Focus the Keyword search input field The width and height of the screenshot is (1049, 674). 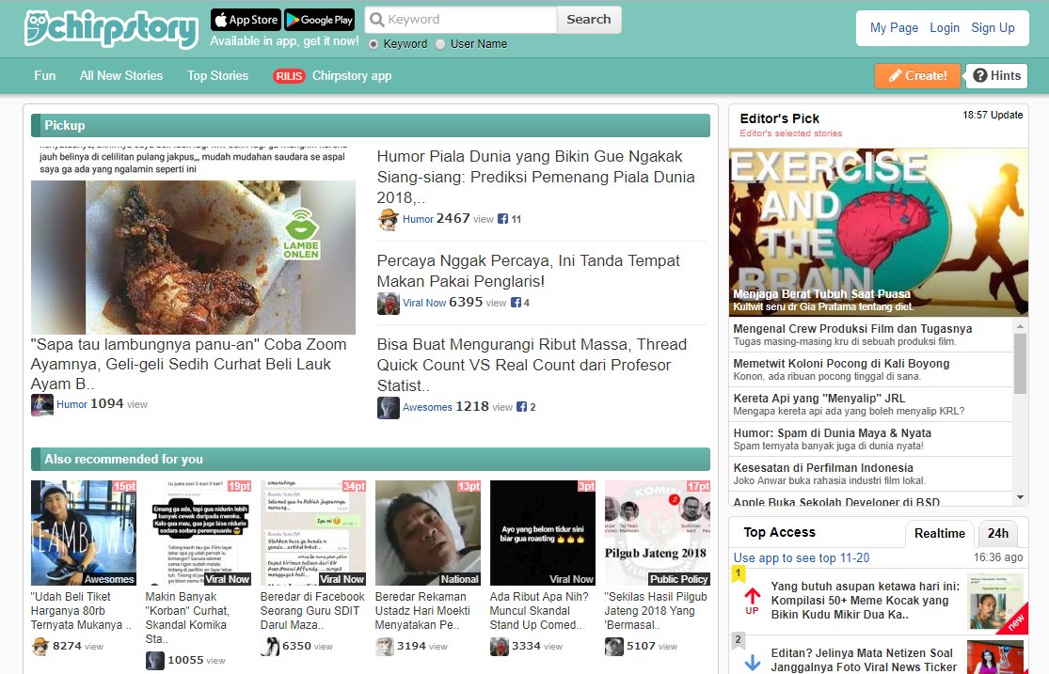point(462,20)
